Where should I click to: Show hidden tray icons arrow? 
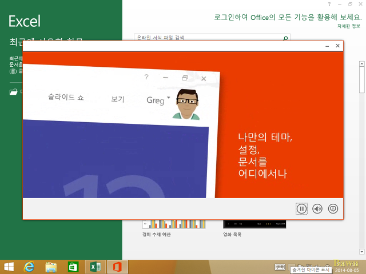tap(291, 266)
